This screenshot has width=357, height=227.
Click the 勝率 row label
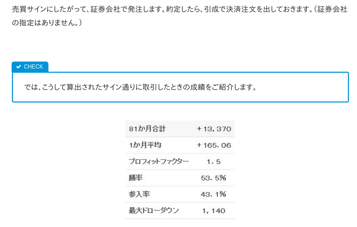(136, 178)
